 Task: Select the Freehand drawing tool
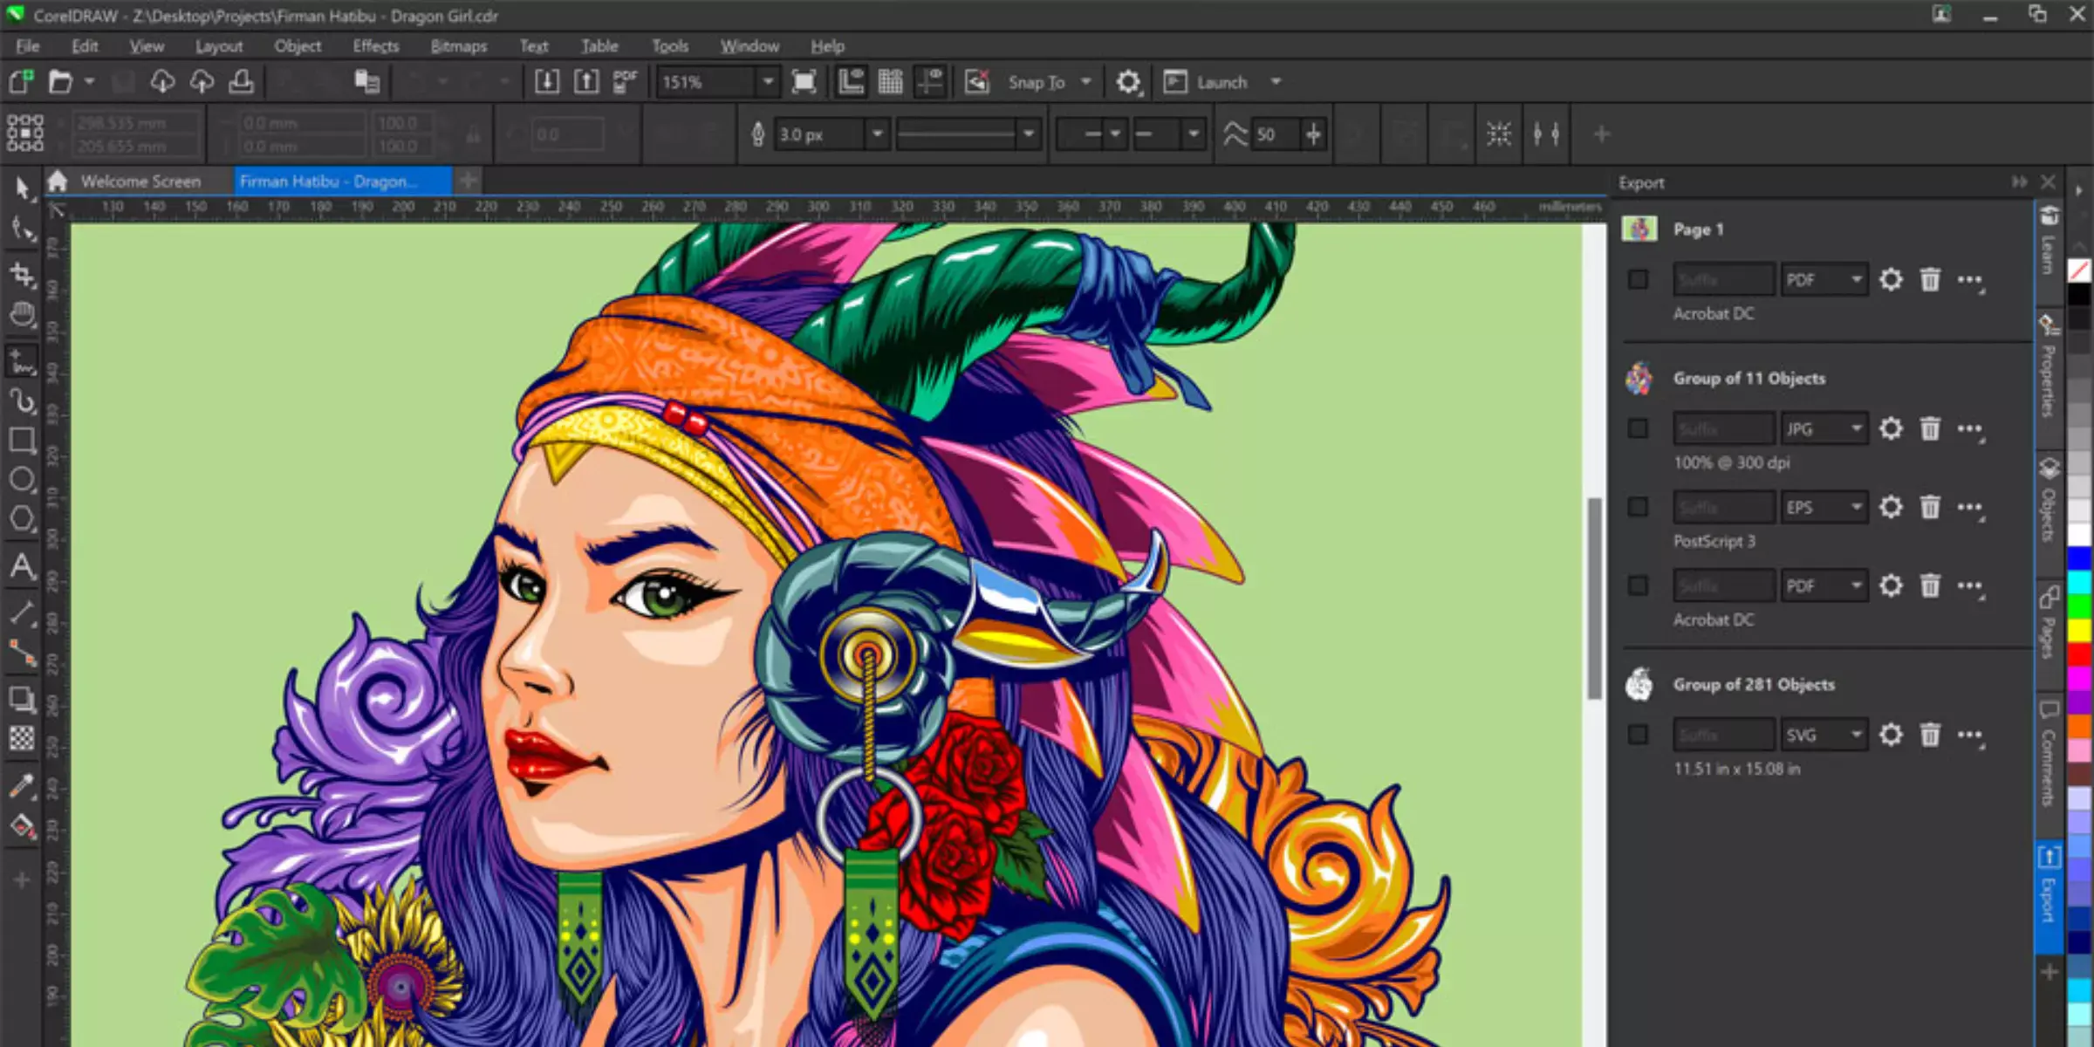coord(22,360)
